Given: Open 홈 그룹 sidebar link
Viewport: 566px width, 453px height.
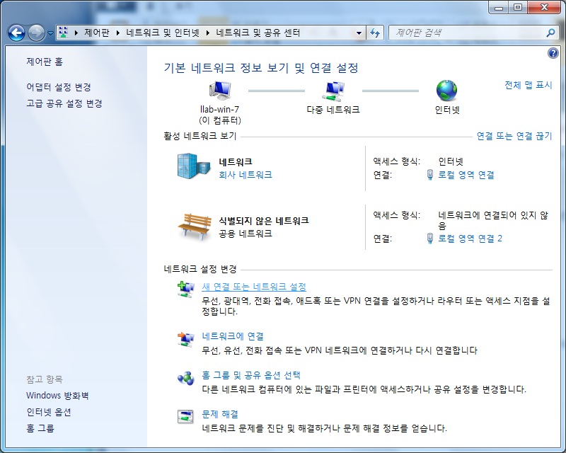Looking at the screenshot, I should click(x=40, y=428).
